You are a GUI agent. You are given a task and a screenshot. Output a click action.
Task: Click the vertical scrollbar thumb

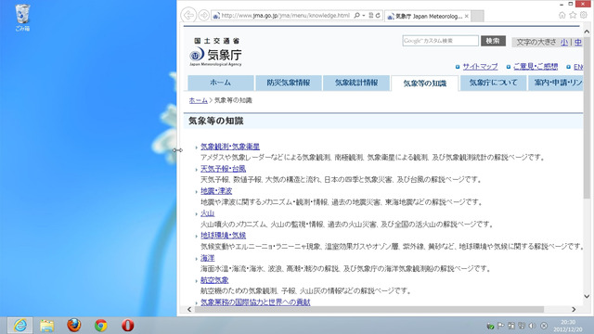click(x=587, y=118)
